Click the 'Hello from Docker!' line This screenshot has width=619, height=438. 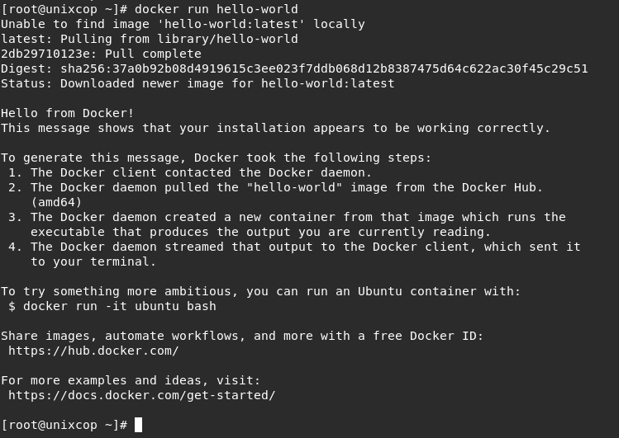pos(68,113)
